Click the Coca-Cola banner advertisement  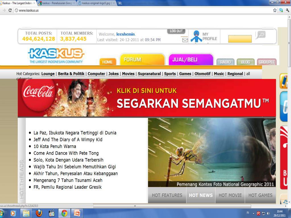tap(147, 98)
